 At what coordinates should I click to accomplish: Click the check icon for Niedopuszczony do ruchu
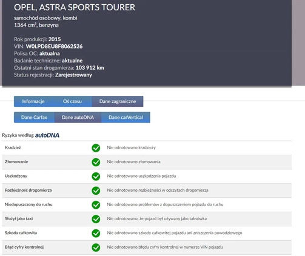click(96, 204)
